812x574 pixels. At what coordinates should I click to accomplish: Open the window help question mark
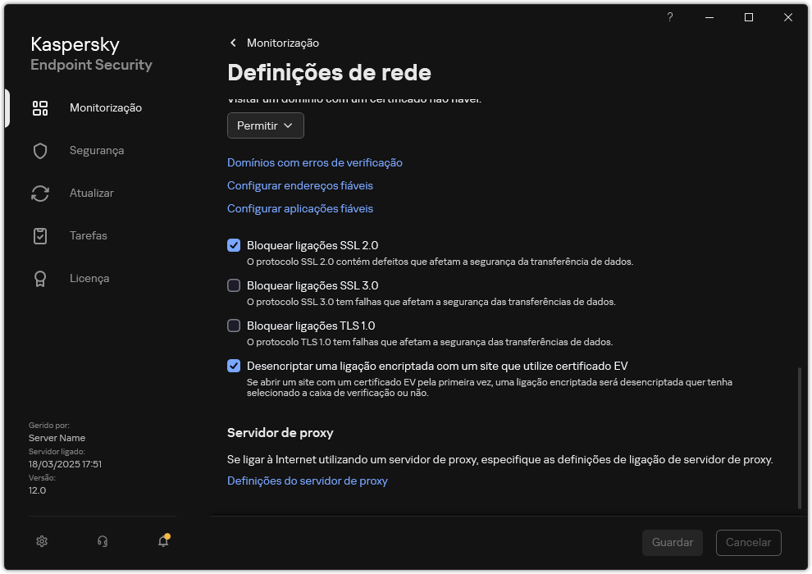click(x=669, y=17)
